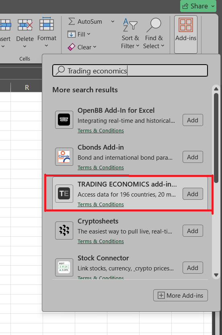Add the Cbonds Add-in

coord(193,157)
